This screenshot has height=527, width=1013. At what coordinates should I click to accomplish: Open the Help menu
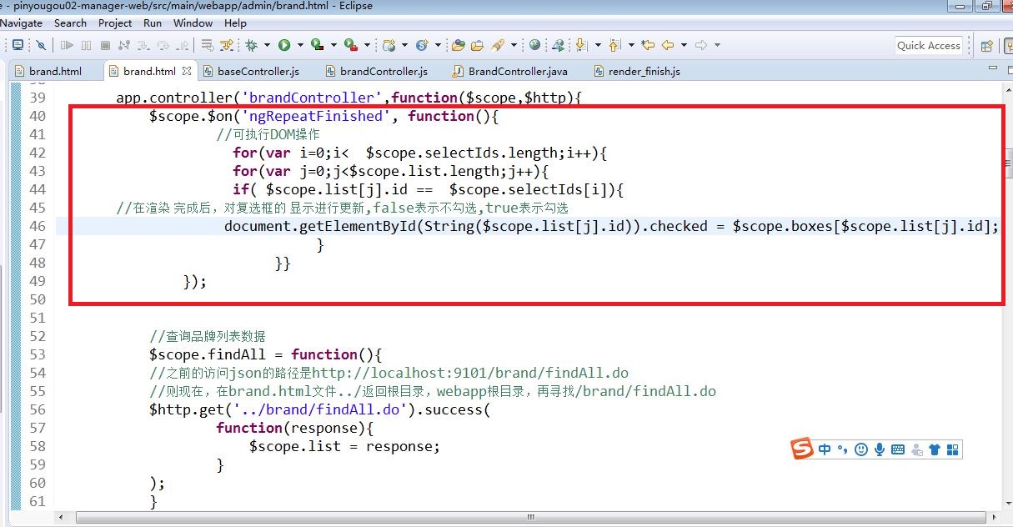[x=236, y=23]
